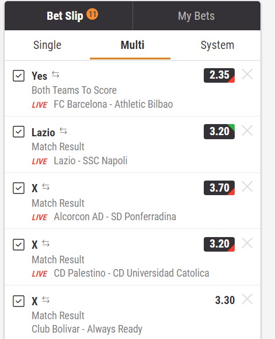The image size is (275, 339).
Task: Click swap arrows on the Alcorcon AD selection
Action: [46, 187]
